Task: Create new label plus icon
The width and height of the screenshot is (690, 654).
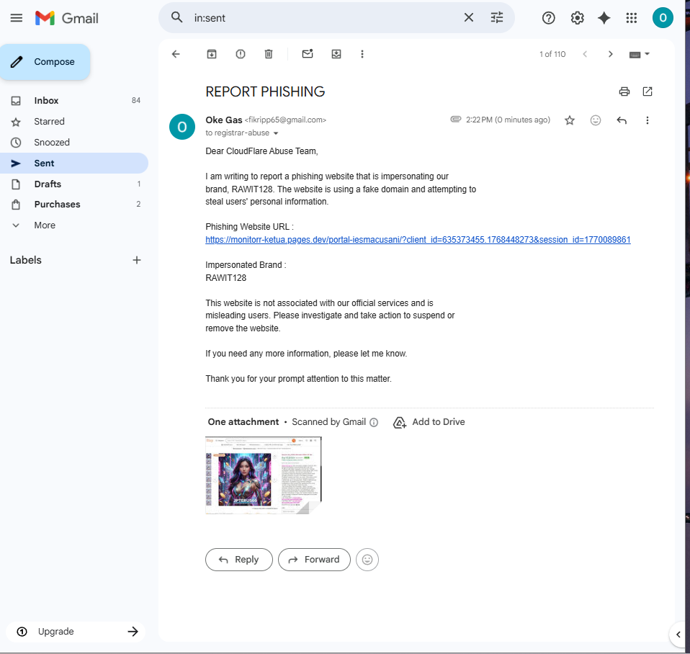Action: 137,260
